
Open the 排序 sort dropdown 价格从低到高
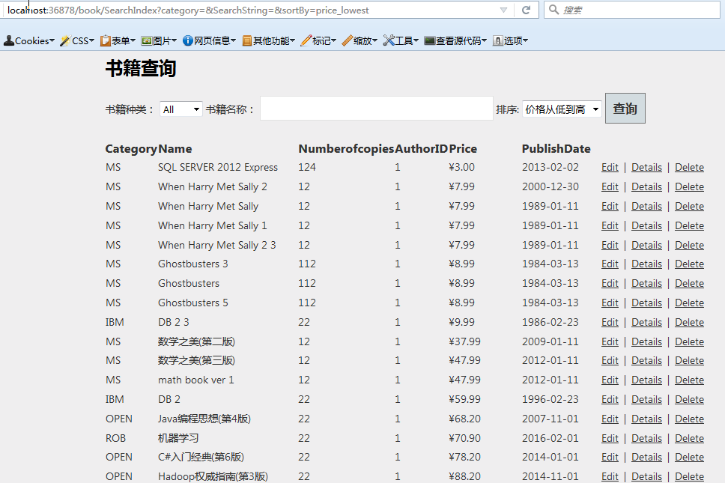click(562, 109)
